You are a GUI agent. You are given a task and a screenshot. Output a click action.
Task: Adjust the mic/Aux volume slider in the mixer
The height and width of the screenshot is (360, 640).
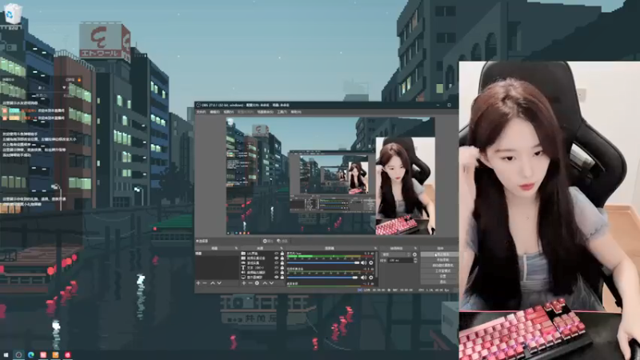click(x=323, y=263)
